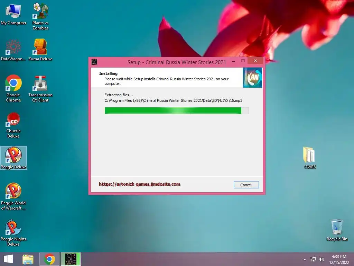Image resolution: width=354 pixels, height=266 pixels.
Task: Open My Computer desktop icon
Action: [13, 14]
